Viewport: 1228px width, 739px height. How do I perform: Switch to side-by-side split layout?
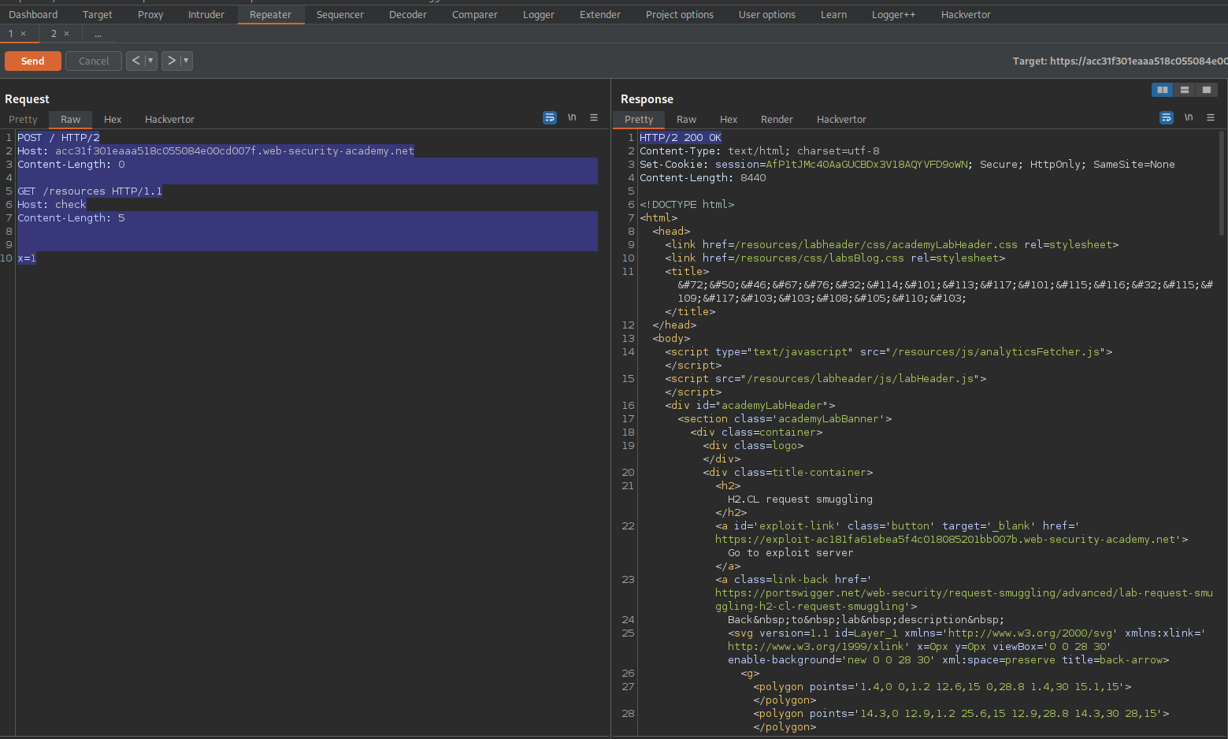click(x=1163, y=90)
